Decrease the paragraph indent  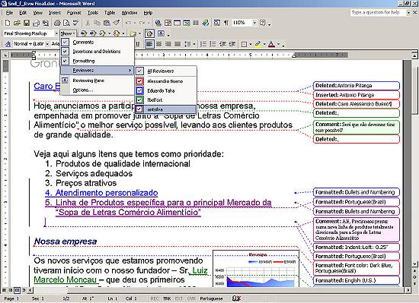pos(222,44)
